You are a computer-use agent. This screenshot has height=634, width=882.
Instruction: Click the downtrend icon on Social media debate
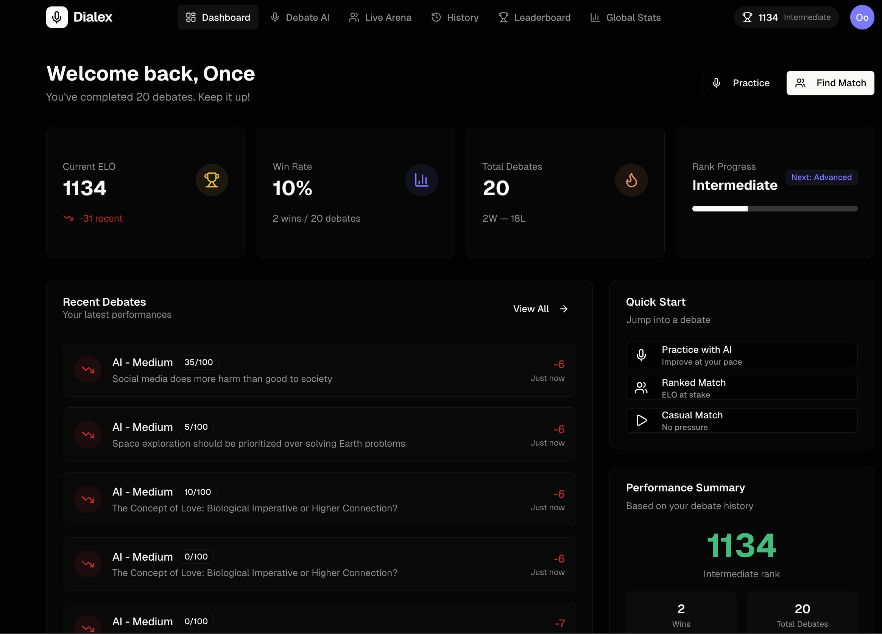coord(88,370)
